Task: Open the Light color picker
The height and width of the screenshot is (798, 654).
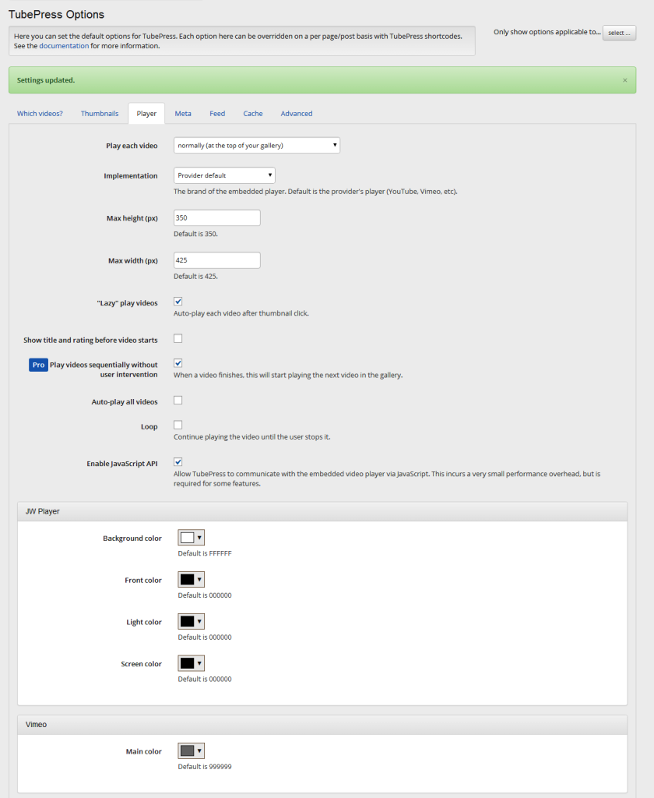Action: 192,621
